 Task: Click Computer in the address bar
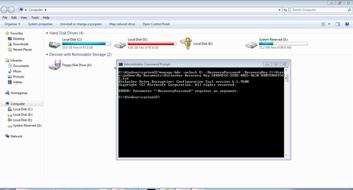click(x=36, y=10)
